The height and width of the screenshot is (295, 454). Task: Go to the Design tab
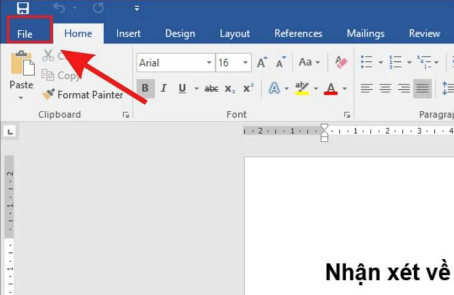(180, 34)
